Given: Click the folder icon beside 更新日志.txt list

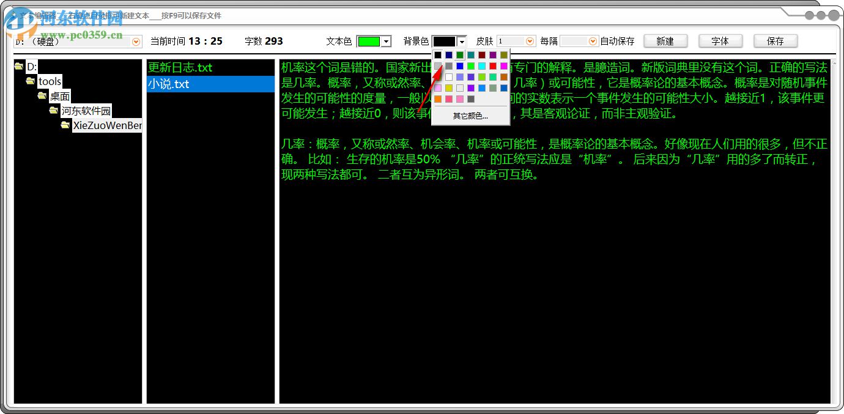Looking at the screenshot, I should tap(18, 67).
